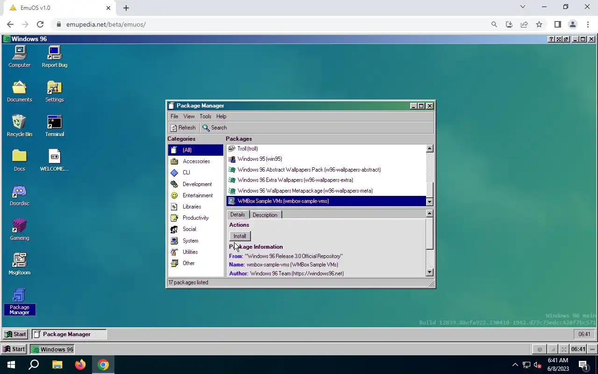Open the View menu

pyautogui.click(x=189, y=116)
